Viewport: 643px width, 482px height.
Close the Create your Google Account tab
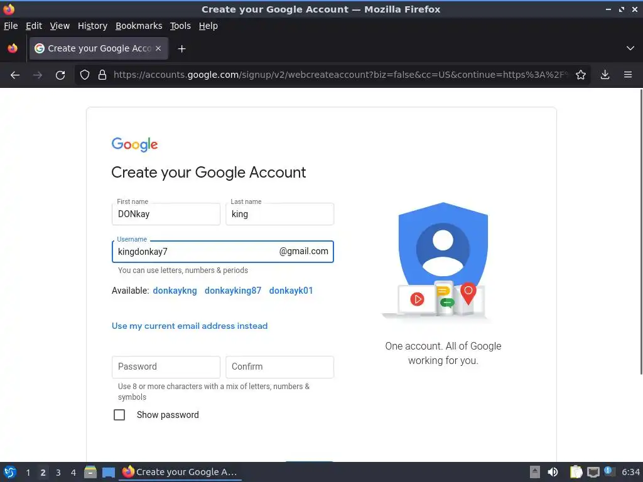click(x=158, y=48)
